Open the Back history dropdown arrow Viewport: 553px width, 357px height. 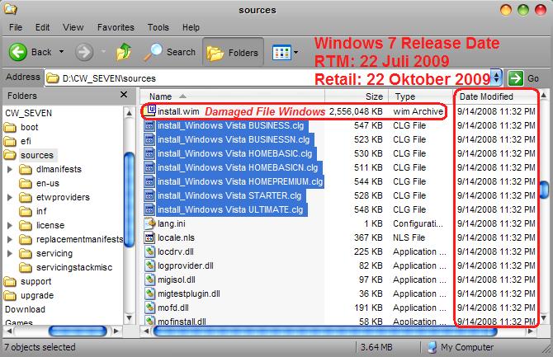pyautogui.click(x=61, y=51)
